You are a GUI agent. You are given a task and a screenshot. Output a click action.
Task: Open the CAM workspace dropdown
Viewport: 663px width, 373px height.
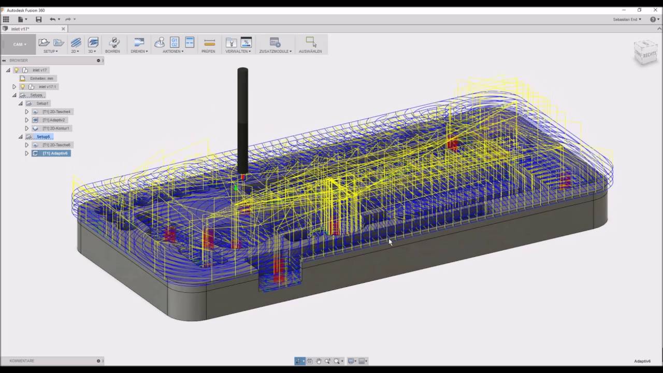click(20, 45)
